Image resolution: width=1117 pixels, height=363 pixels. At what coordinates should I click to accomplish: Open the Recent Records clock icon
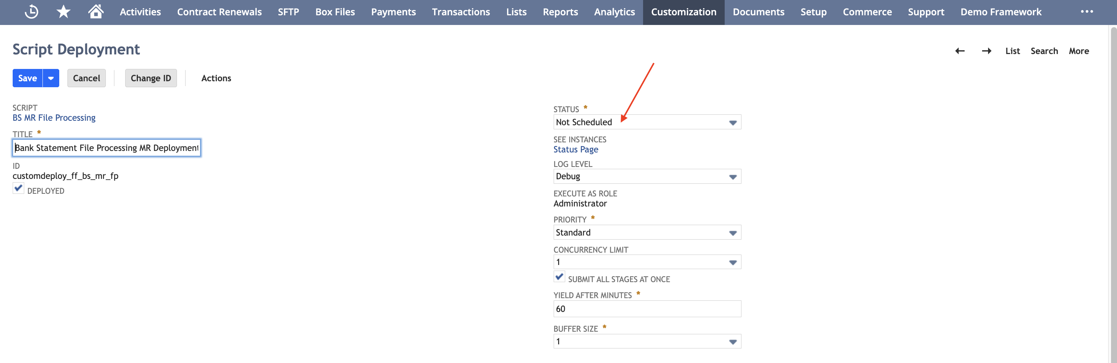click(31, 12)
